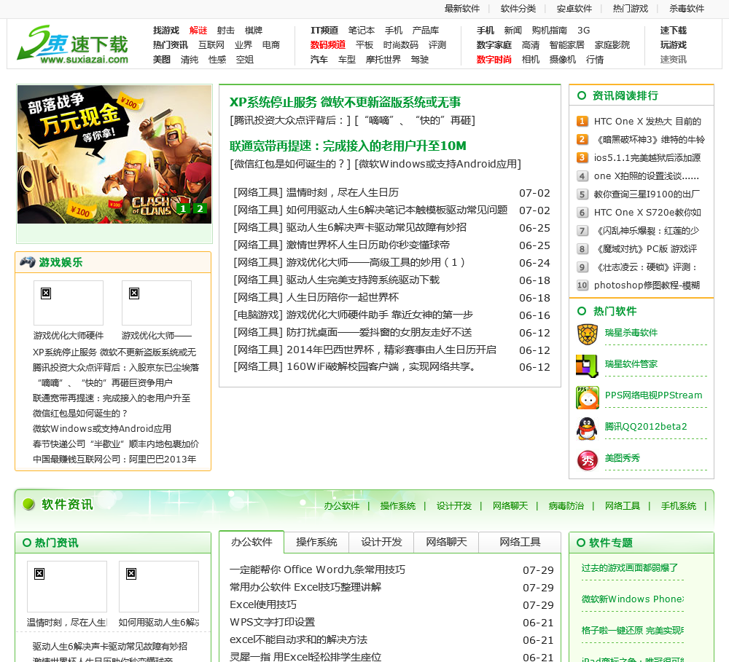Screen dimensions: 729x662
Task: Open 中国最赚钱互联网公司：阿里巴巴2013年
Action: click(x=114, y=460)
